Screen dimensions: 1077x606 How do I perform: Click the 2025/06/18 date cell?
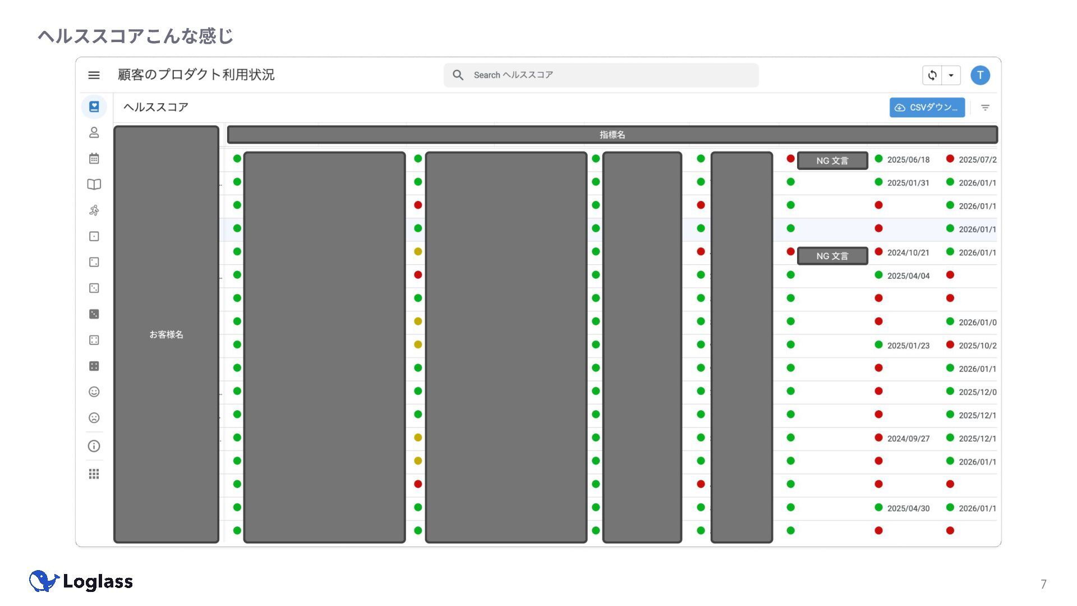coord(908,160)
